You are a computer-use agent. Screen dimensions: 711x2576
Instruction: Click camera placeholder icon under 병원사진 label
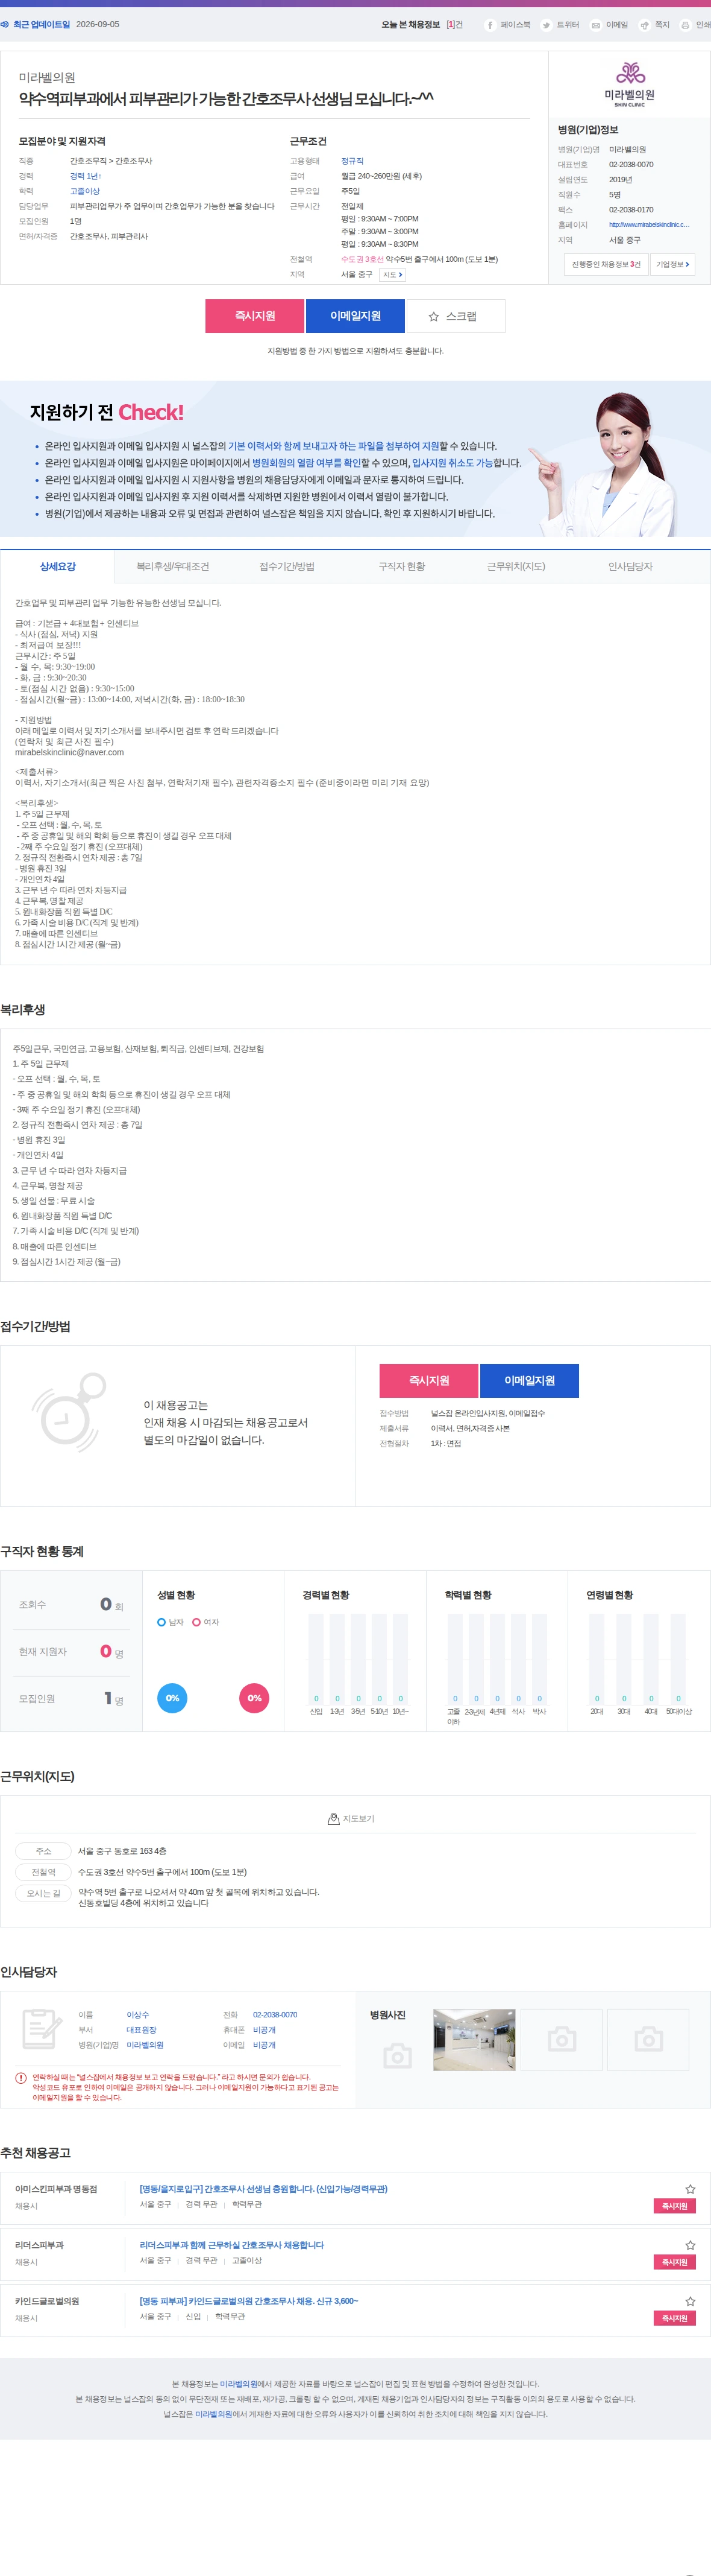398,2056
